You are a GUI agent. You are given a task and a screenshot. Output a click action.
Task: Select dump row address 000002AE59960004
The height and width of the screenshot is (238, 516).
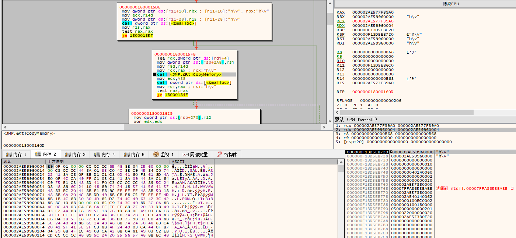click(x=24, y=167)
